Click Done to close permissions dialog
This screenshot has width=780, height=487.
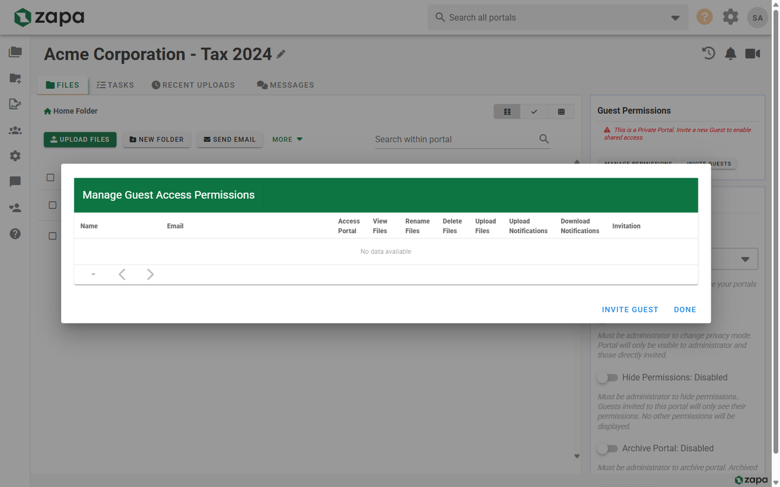coord(685,310)
